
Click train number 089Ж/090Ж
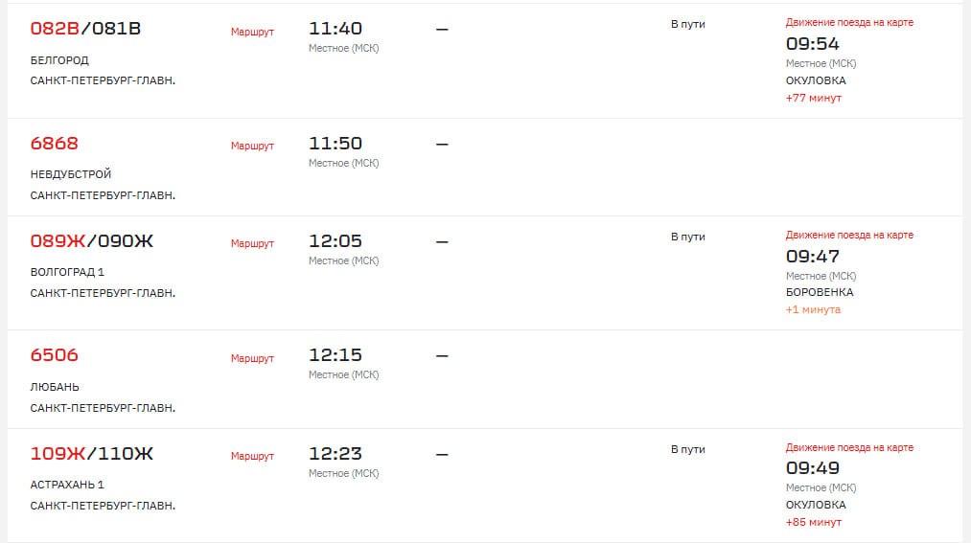[x=92, y=241]
